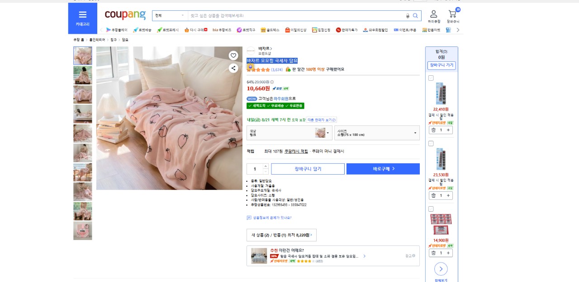
Task: Click 바로구매 buy now button
Action: click(x=383, y=169)
